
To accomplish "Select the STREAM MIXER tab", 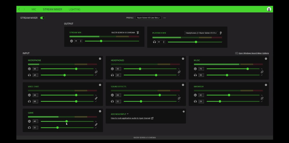I will tap(52, 9).
